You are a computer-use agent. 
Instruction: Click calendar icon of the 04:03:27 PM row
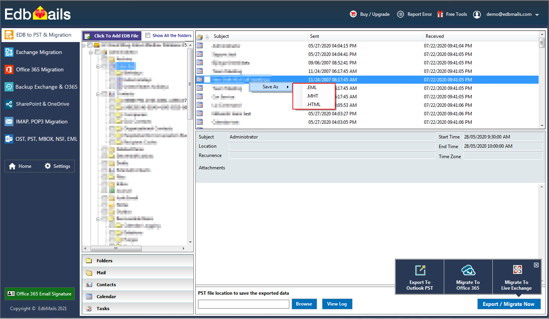pyautogui.click(x=200, y=114)
